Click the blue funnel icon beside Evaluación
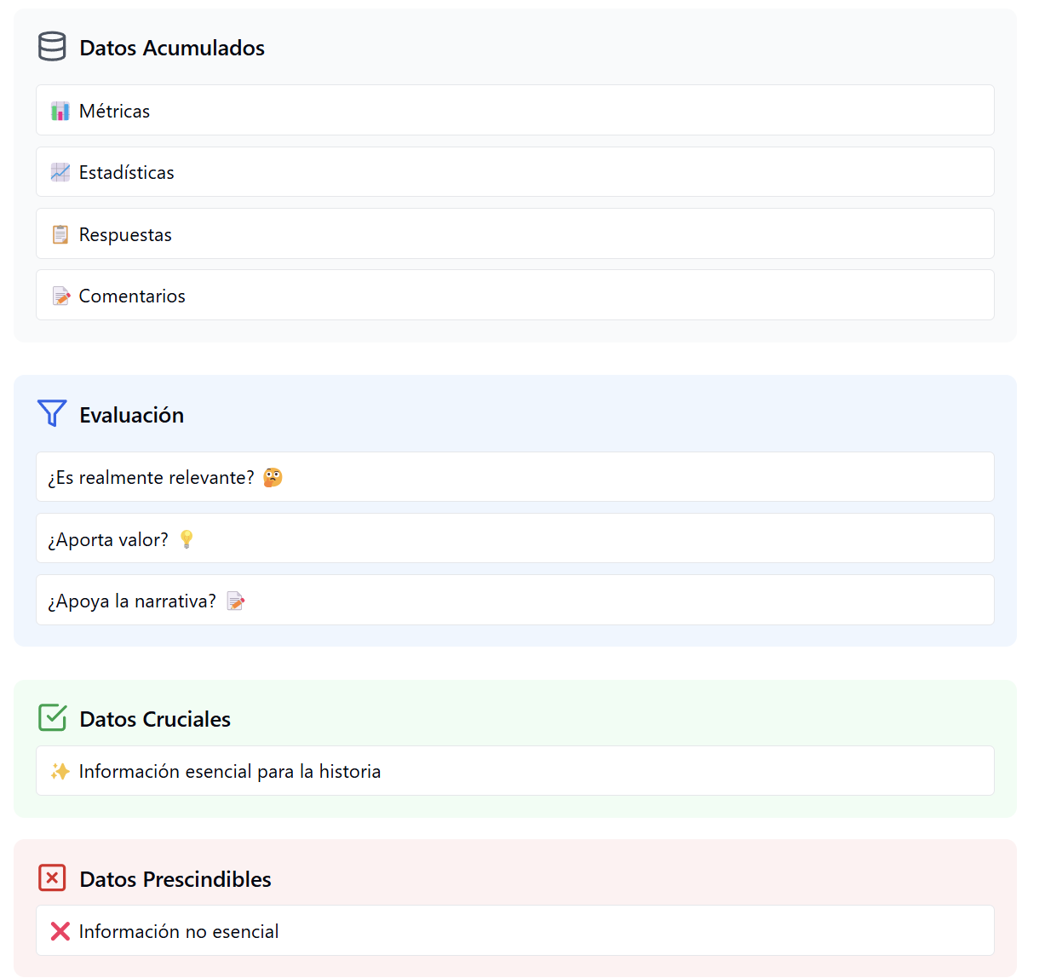The image size is (1045, 978). 52,414
